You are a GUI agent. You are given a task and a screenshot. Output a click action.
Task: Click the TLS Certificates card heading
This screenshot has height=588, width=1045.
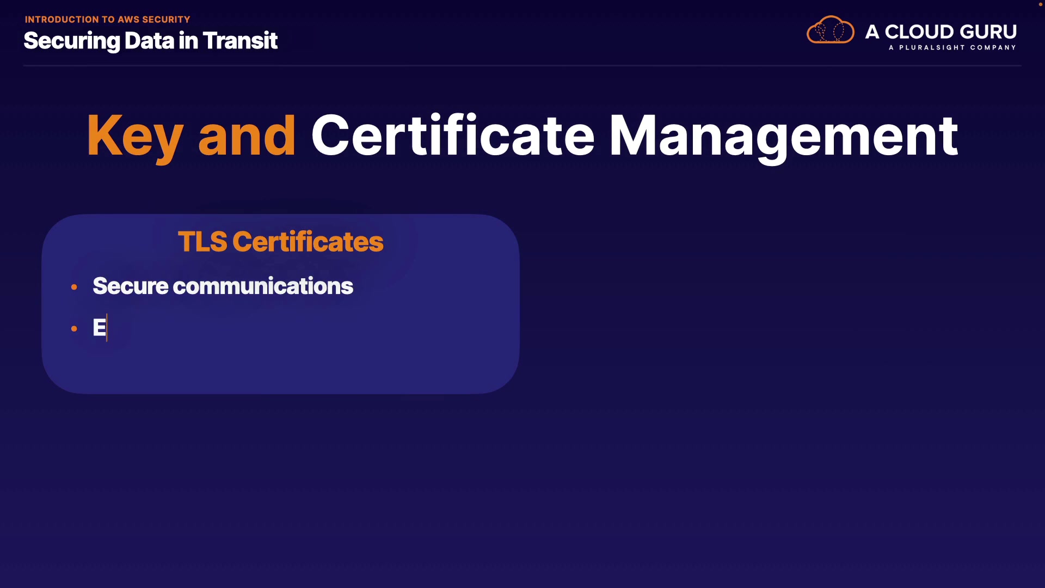pos(280,242)
